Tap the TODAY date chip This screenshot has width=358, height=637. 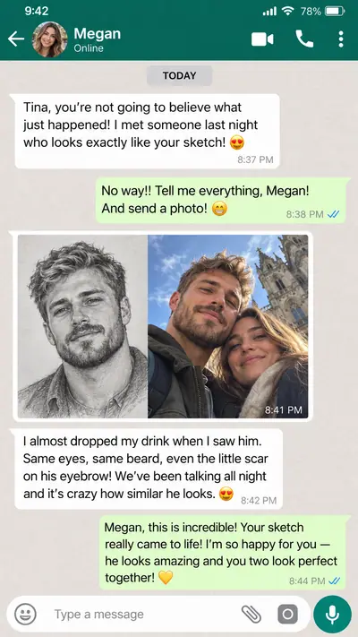(x=179, y=75)
